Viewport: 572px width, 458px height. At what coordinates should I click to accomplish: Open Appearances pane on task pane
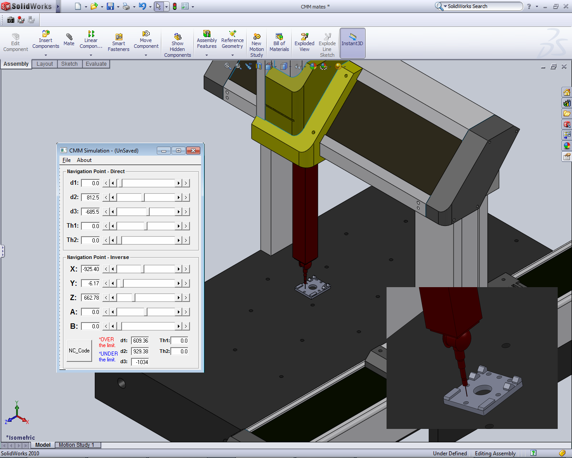tap(567, 146)
